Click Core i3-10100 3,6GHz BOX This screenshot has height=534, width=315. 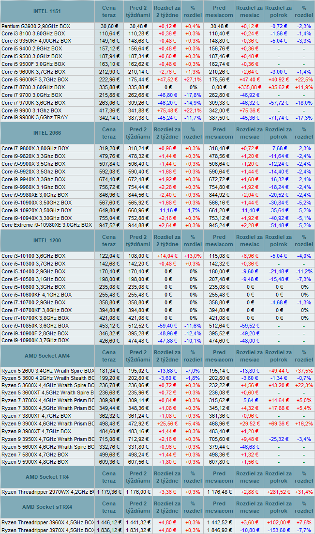click(x=33, y=256)
